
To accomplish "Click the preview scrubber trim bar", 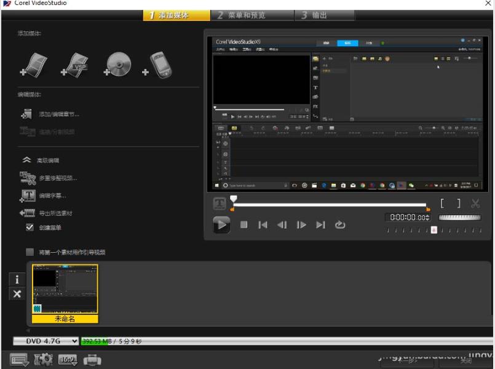I will [329, 205].
